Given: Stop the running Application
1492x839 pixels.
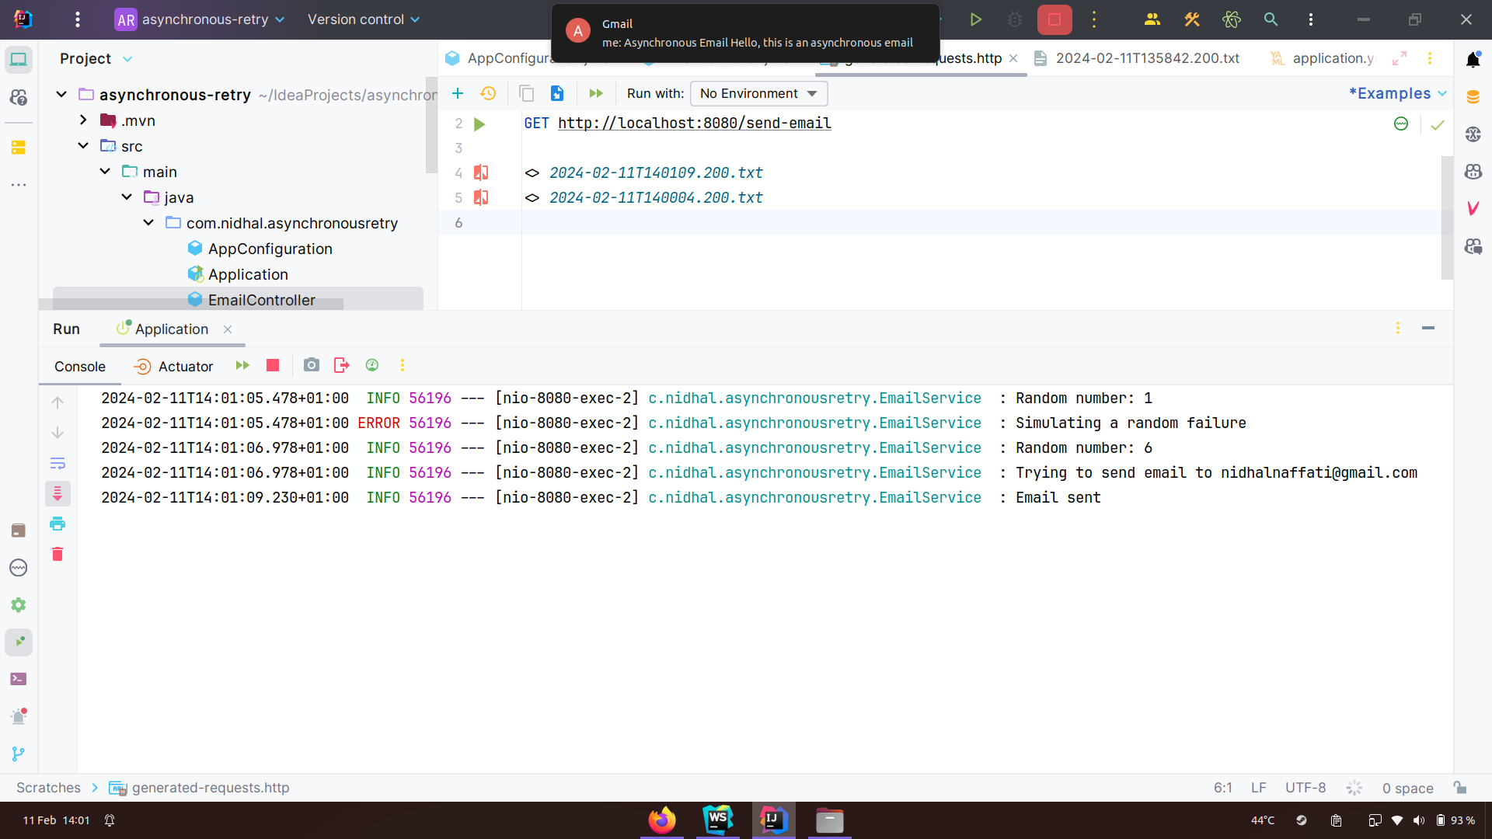Looking at the screenshot, I should click(272, 365).
